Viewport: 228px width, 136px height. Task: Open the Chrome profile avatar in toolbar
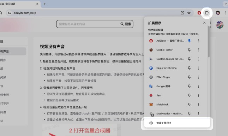(x=218, y=13)
